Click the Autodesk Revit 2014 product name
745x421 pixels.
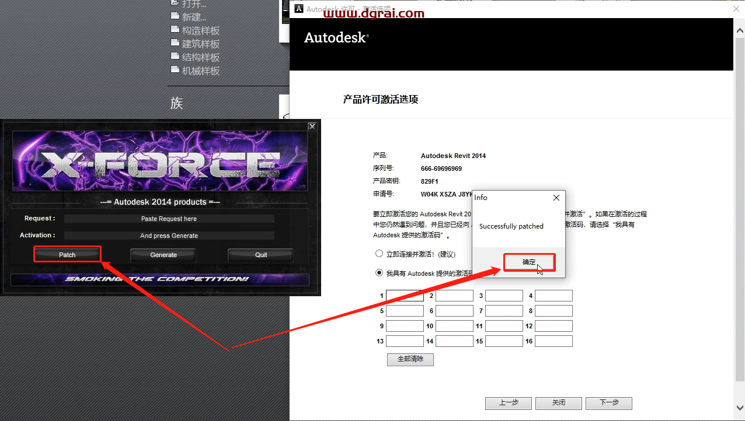click(453, 156)
